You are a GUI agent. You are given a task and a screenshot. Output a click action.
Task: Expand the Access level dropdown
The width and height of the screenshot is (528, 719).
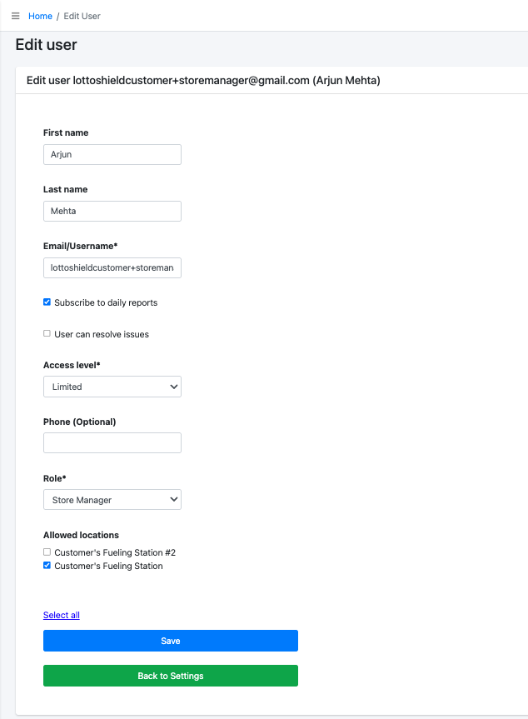[x=112, y=387]
